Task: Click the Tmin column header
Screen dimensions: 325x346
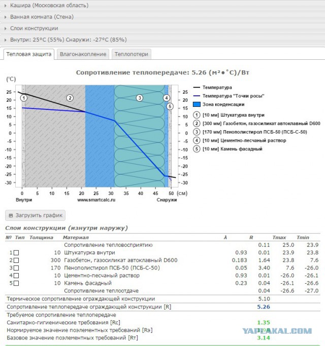Action: tap(303, 238)
